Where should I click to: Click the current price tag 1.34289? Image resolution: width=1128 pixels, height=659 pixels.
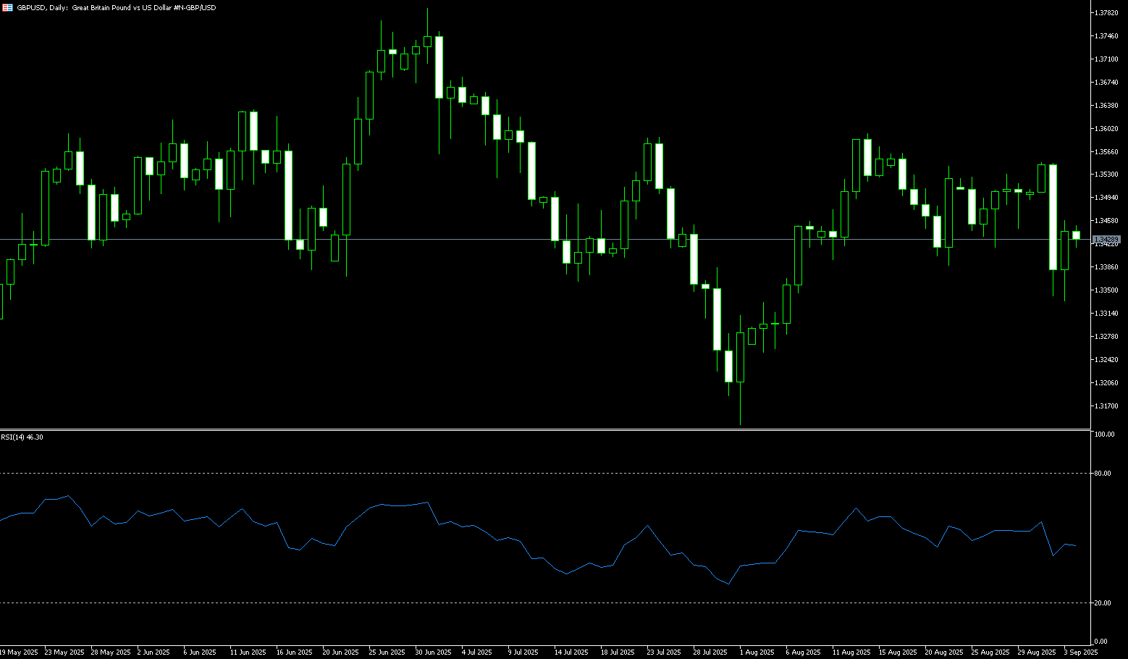click(x=1106, y=239)
